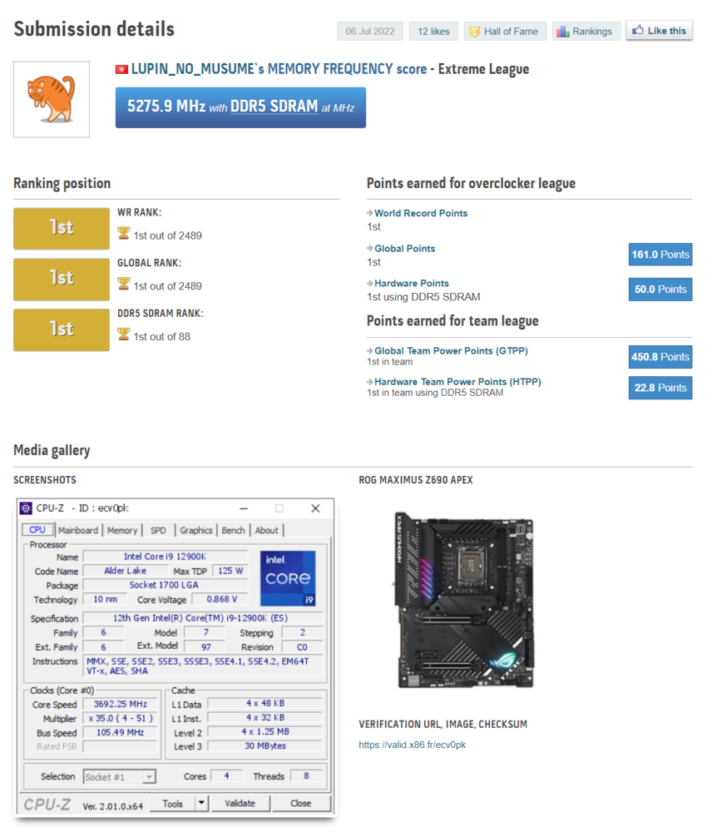The width and height of the screenshot is (712, 832).
Task: Click the arrow icon beside Global Points
Action: point(370,248)
